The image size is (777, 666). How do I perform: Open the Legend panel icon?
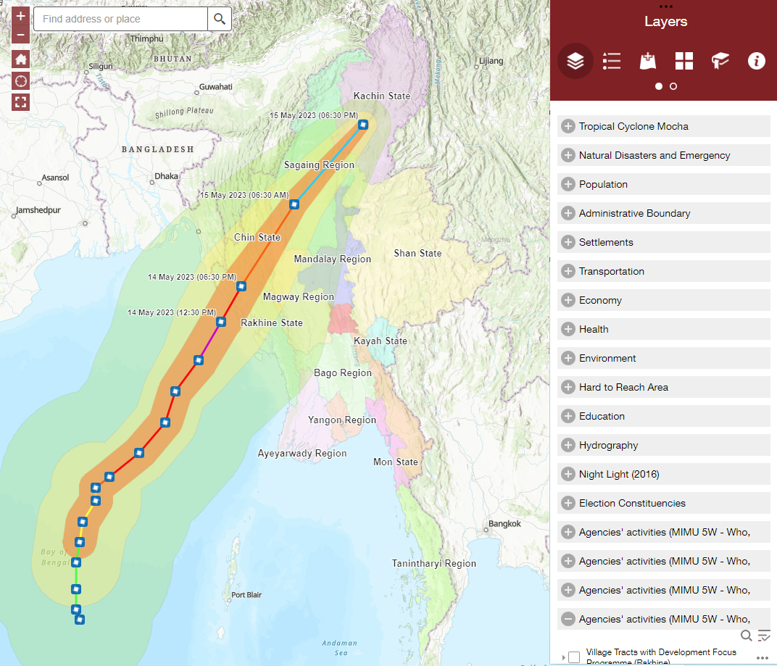coord(612,61)
